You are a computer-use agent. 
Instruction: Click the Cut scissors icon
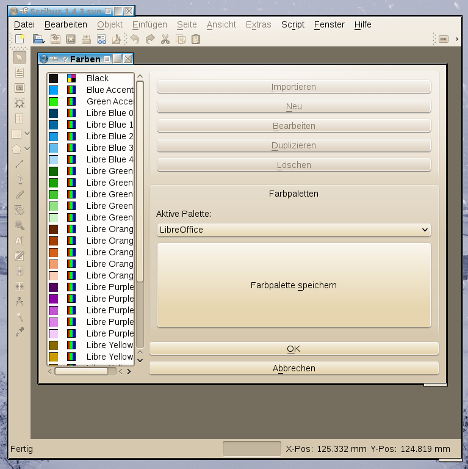tap(165, 39)
